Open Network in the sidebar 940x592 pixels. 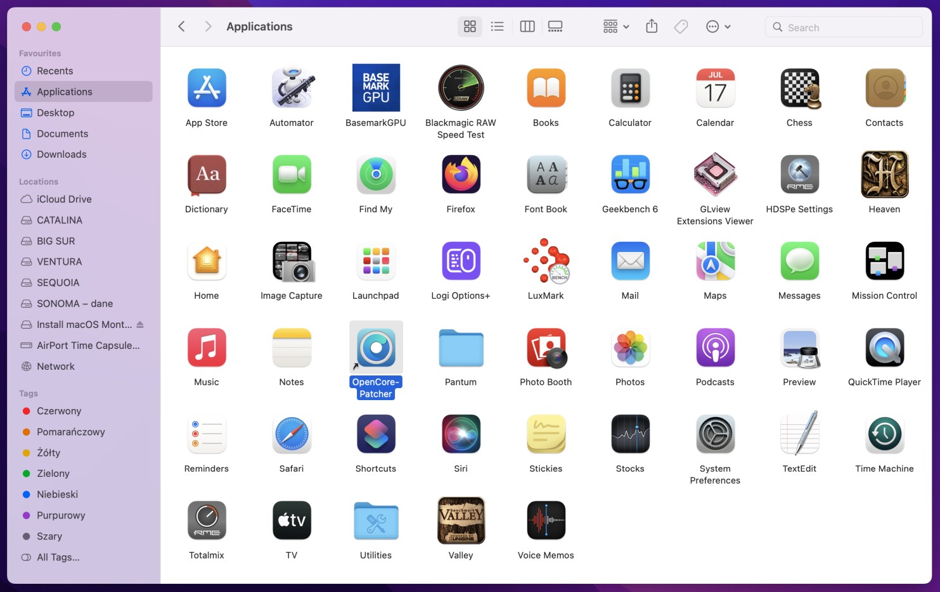click(x=84, y=367)
